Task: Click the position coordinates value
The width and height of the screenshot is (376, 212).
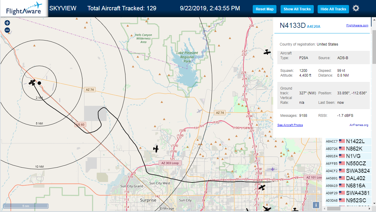Action: 352,93
